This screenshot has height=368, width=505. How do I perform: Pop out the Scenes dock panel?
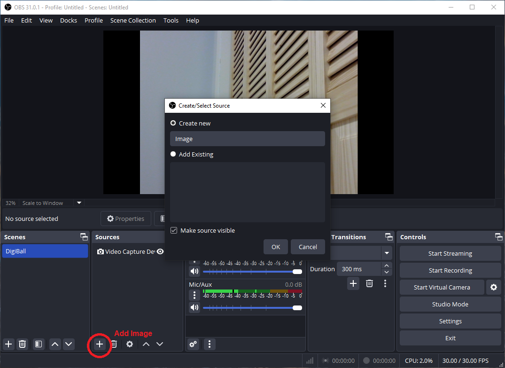(x=84, y=237)
